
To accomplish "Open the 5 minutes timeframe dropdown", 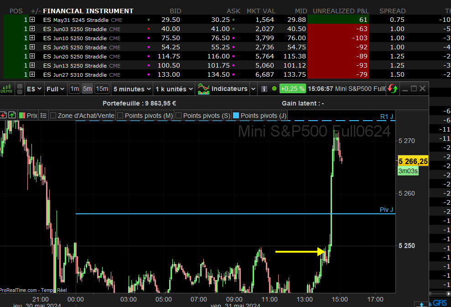I will pyautogui.click(x=132, y=89).
